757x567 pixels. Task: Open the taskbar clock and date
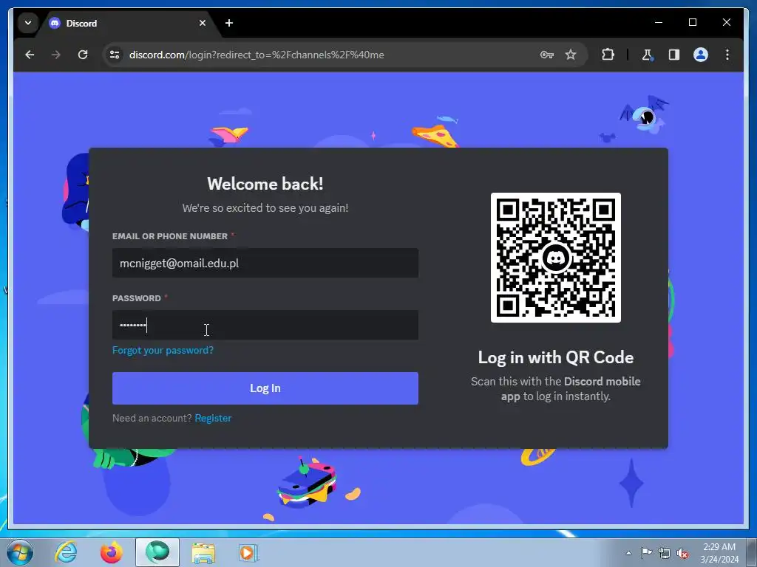click(719, 553)
